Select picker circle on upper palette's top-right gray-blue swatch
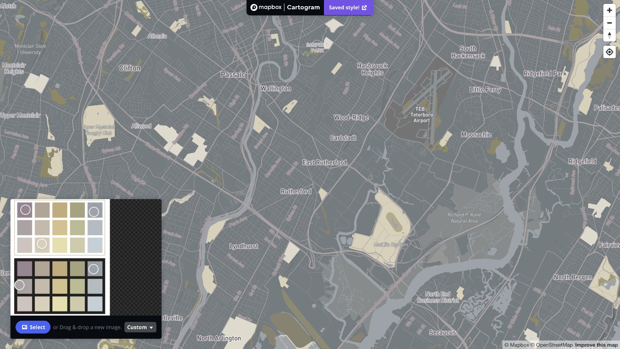 pyautogui.click(x=94, y=211)
